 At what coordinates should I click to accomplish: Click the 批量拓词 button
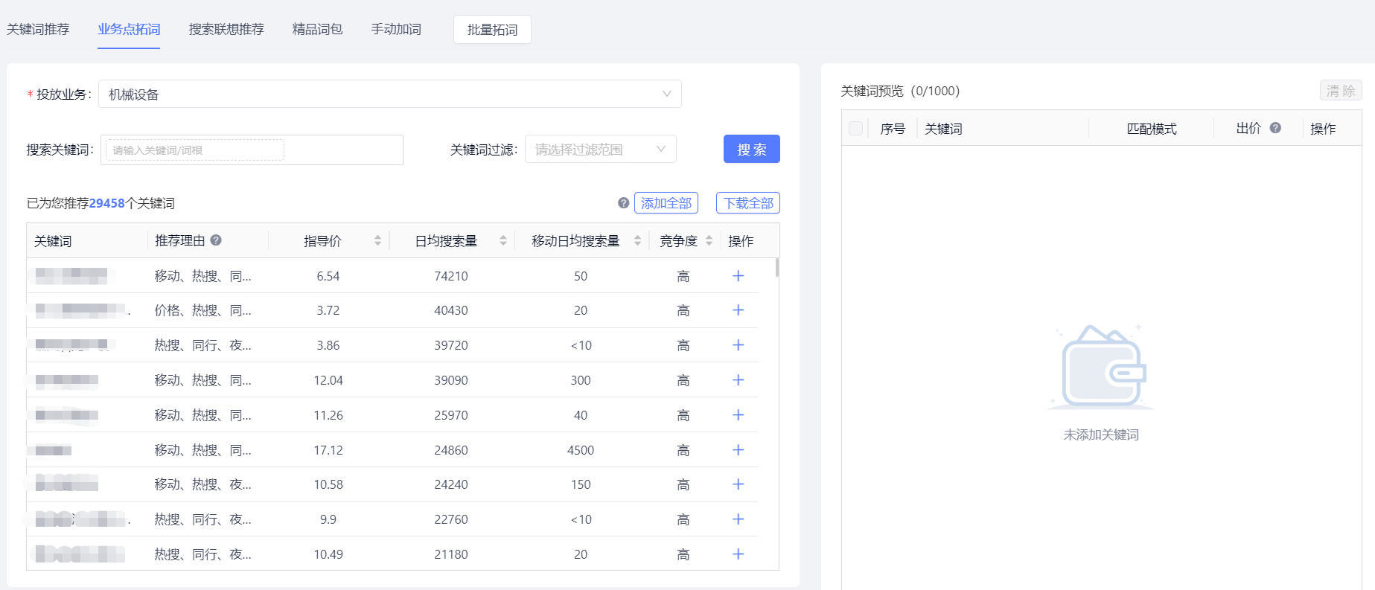tap(492, 30)
